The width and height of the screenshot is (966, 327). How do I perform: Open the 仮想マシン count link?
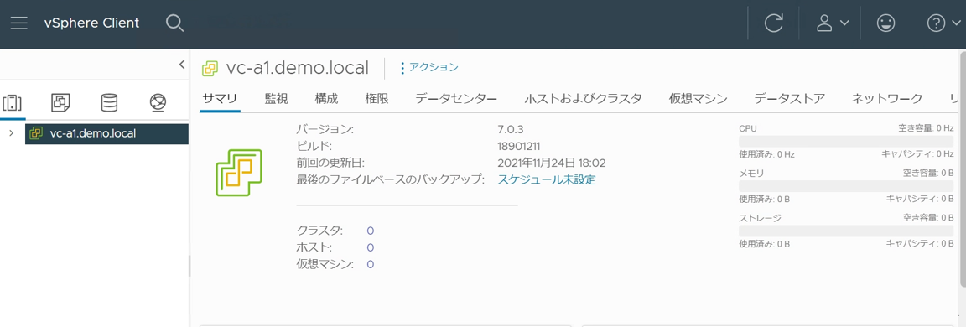[371, 264]
